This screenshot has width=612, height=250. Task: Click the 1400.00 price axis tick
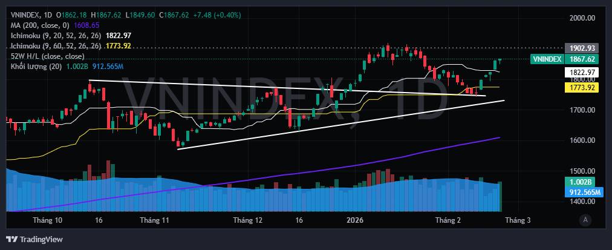pos(582,202)
